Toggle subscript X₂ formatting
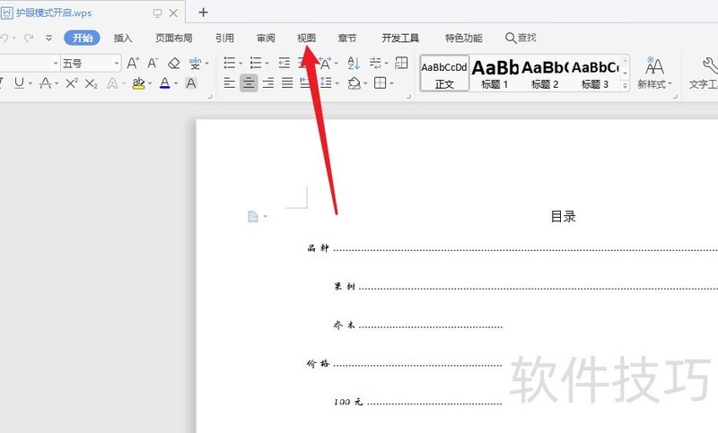The height and width of the screenshot is (433, 718). 92,83
